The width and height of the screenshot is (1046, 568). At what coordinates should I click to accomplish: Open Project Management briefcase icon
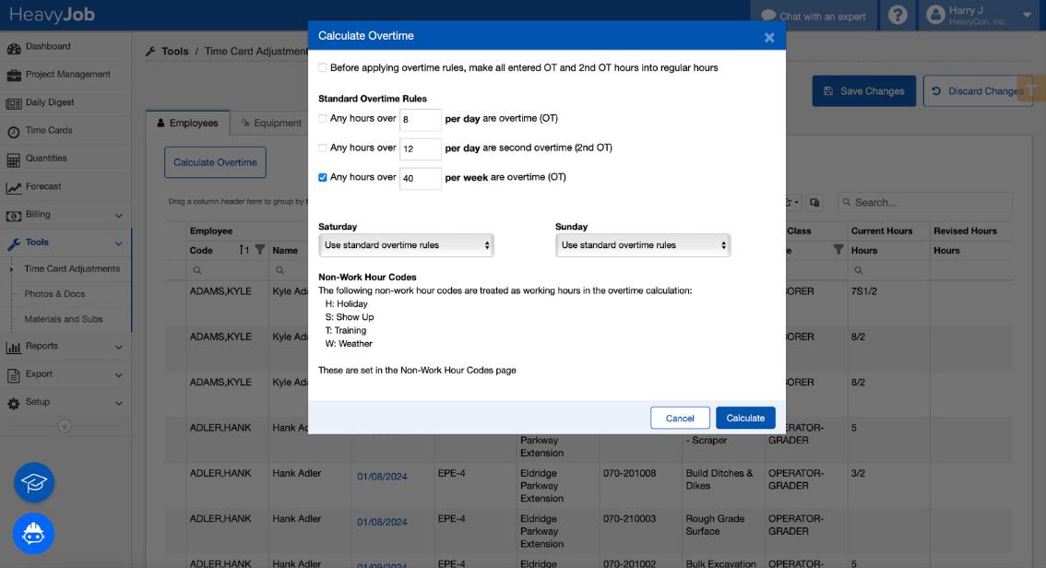13,76
